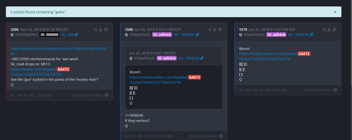The height and width of the screenshot is (140, 352).
Task: Click x icon next to 8chan qresearch, post 1580
Action: click(221, 136)
